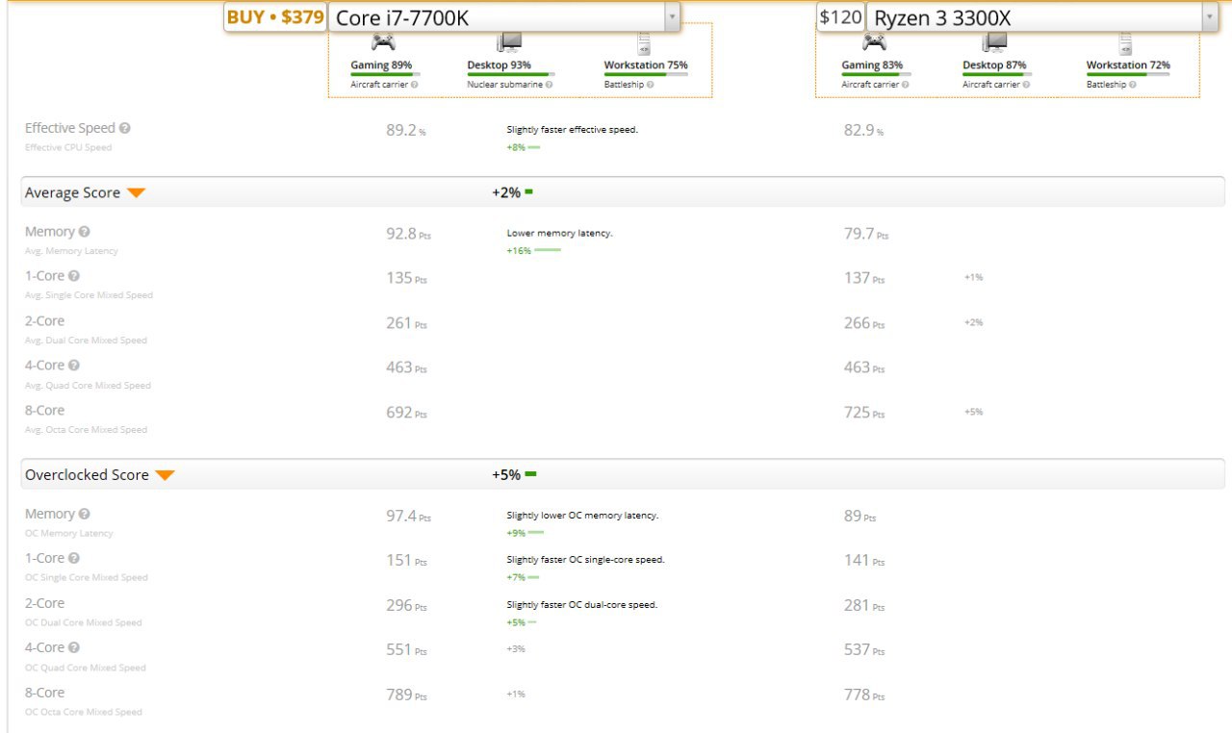
Task: Click the 97.4 Pts OC memory value
Action: pos(408,517)
